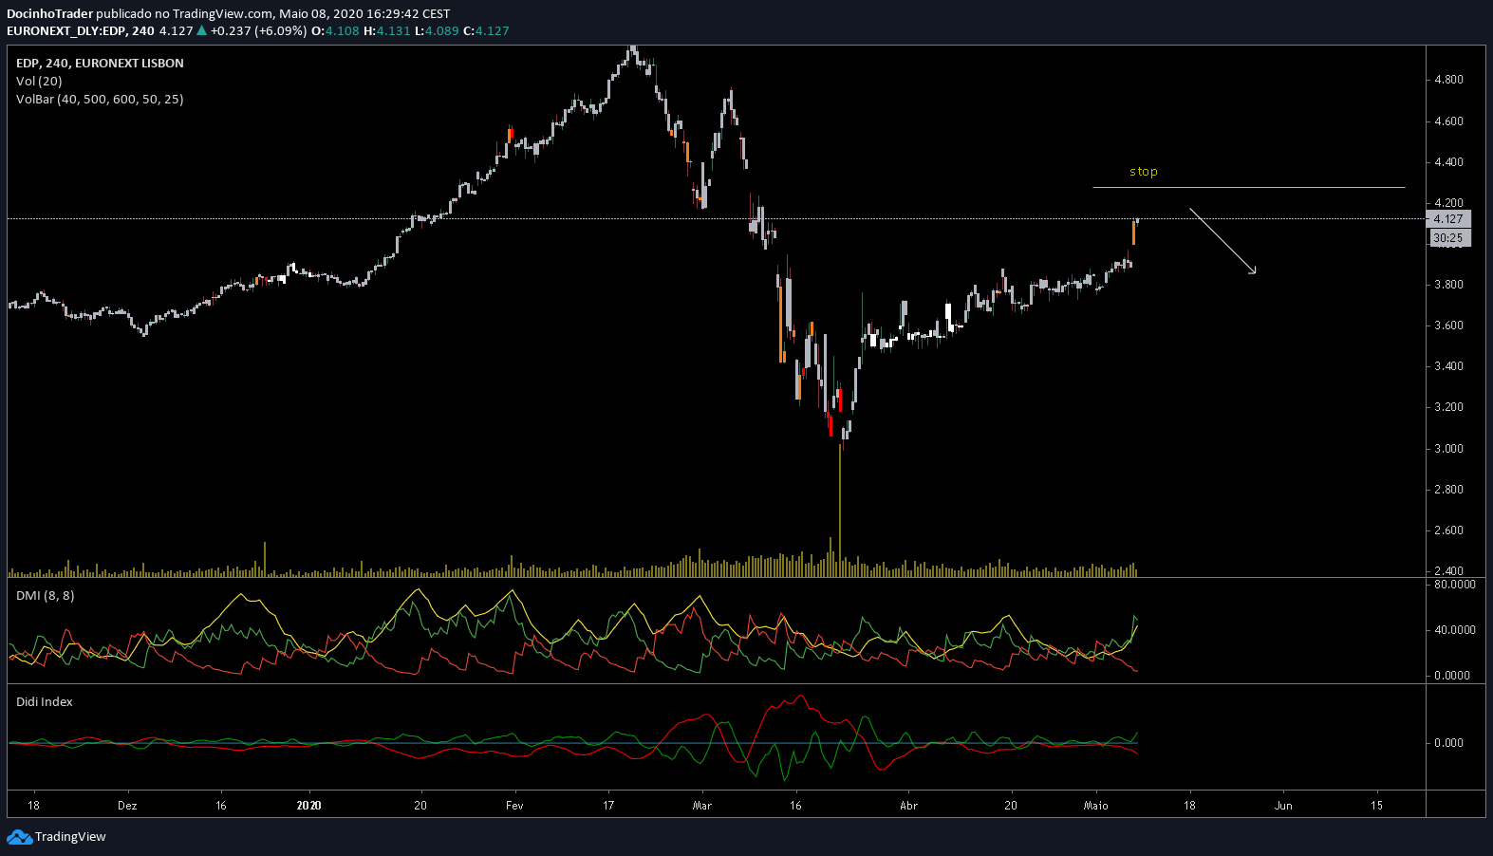Click the TradingView text at bottom
Viewport: 1493px width, 856px height.
click(70, 837)
